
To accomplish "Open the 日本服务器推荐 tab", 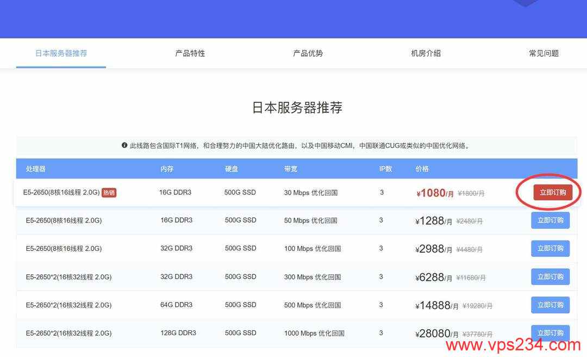I will 61,53.
